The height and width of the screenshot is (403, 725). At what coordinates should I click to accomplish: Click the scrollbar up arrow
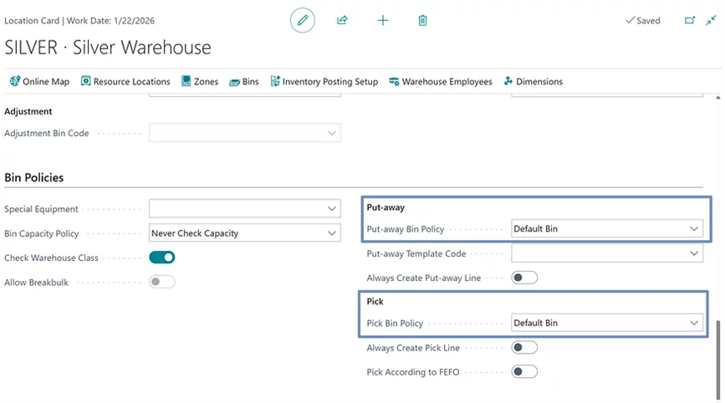(x=718, y=98)
